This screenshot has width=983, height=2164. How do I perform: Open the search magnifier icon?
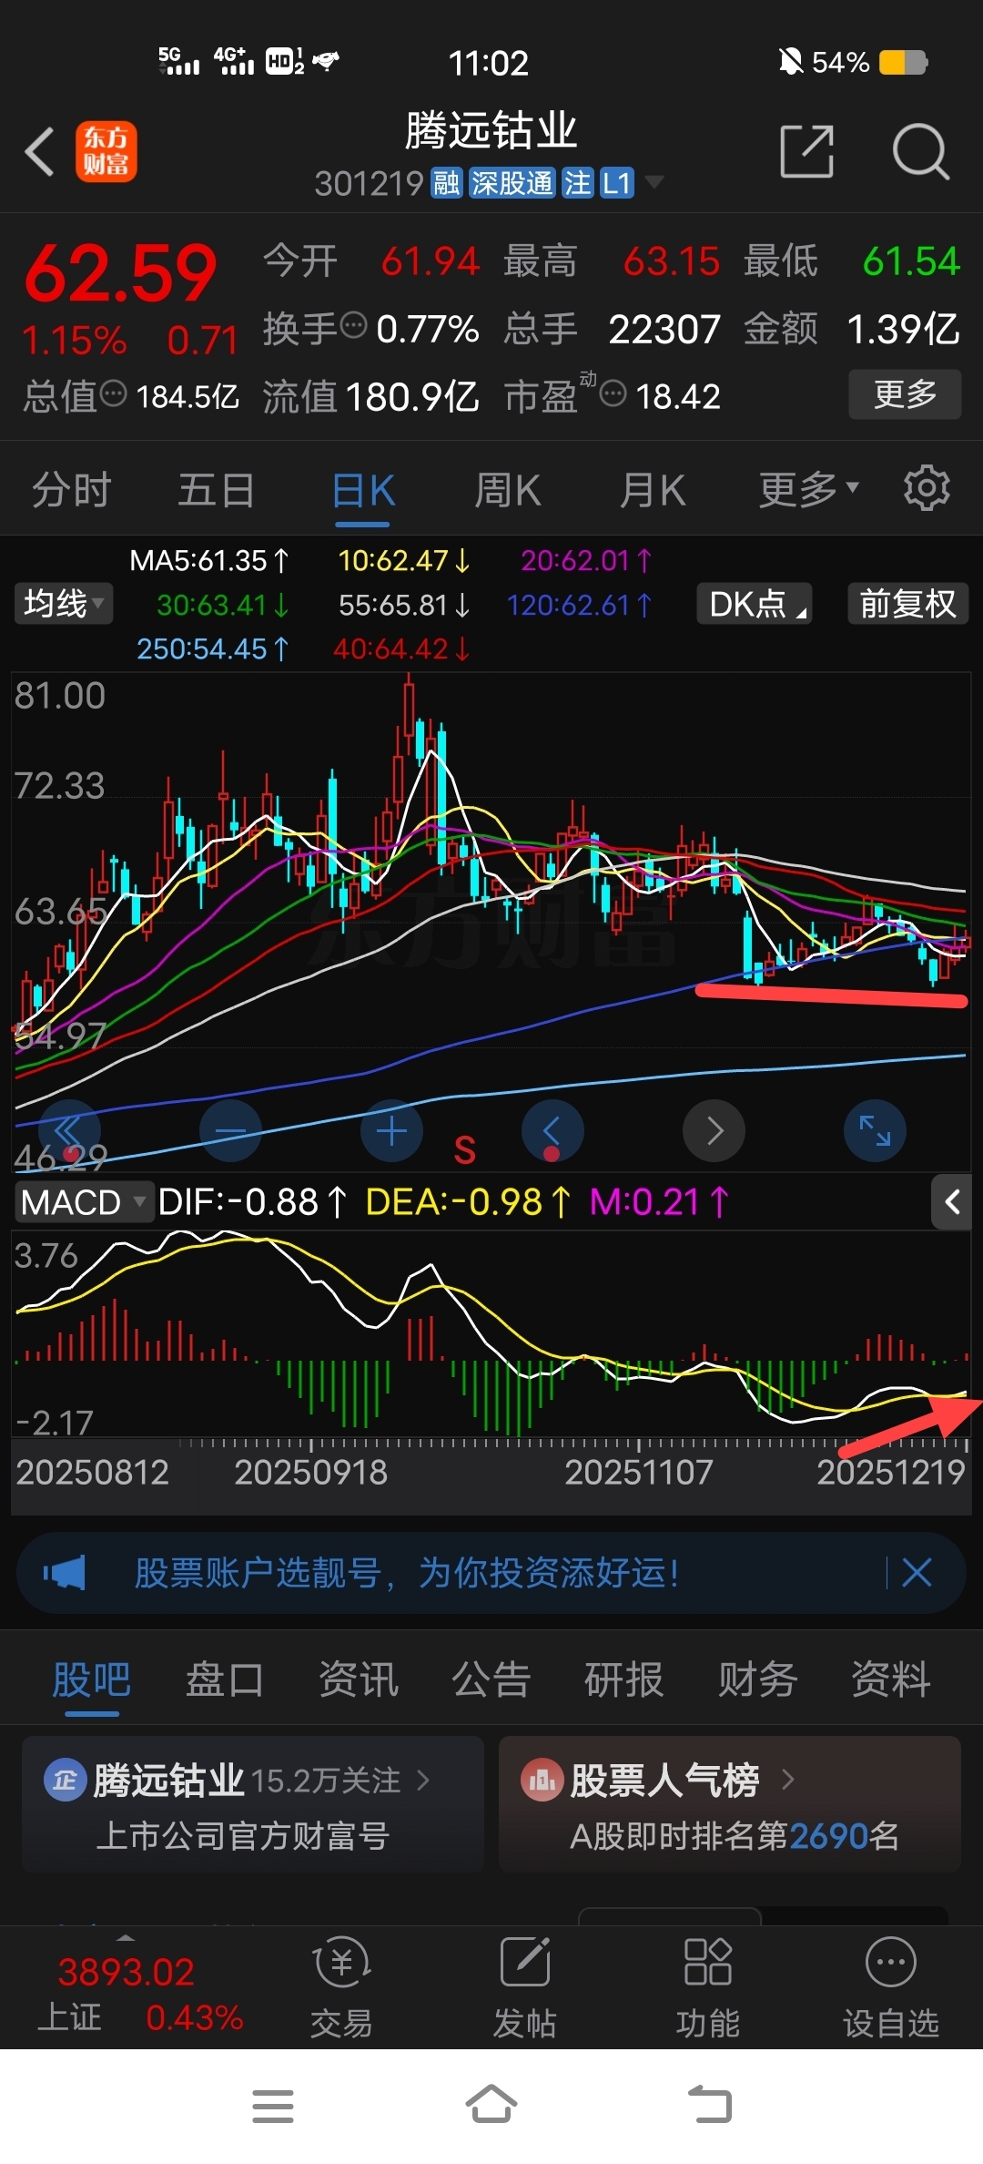pyautogui.click(x=920, y=151)
